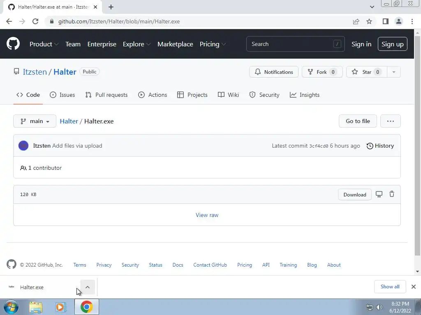The height and width of the screenshot is (315, 421).
Task: Switch to the Issues tab
Action: coord(62,95)
